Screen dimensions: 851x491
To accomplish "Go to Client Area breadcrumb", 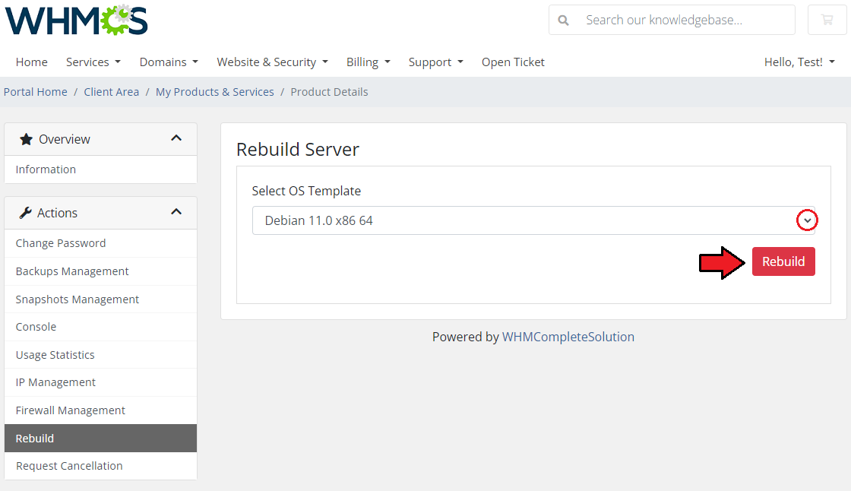I will click(111, 92).
